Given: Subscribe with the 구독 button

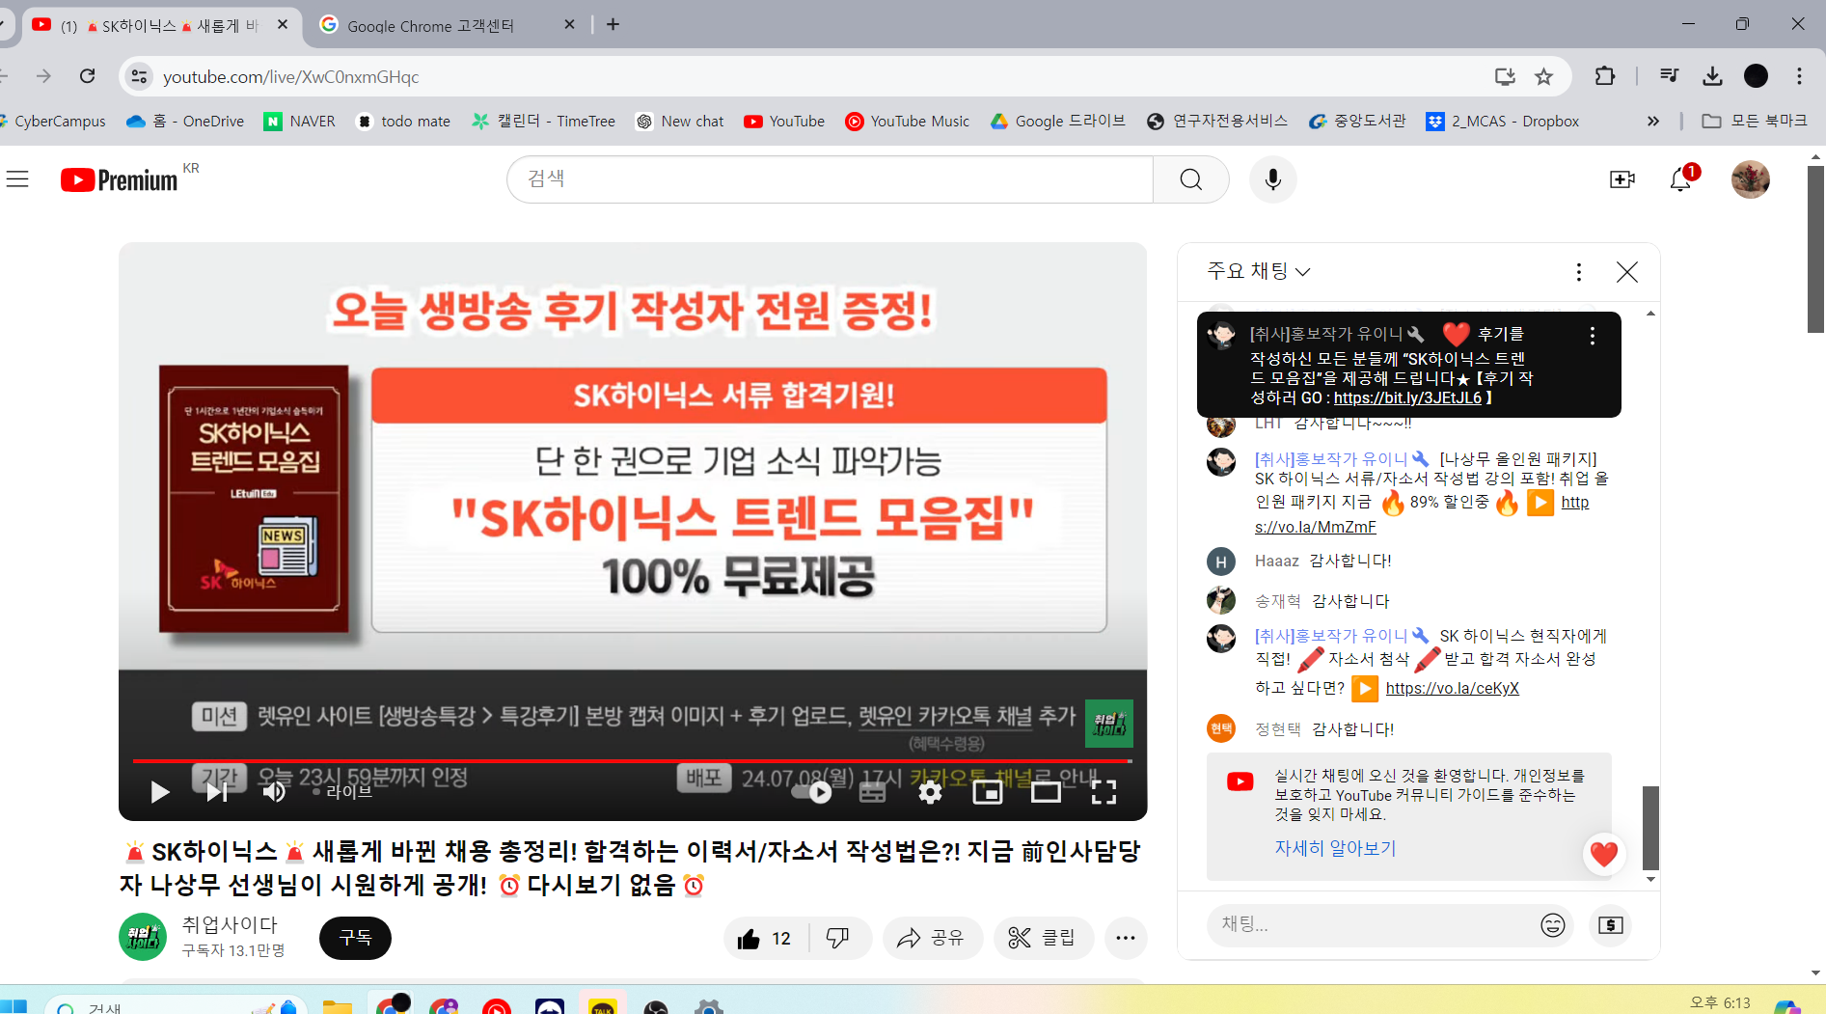Looking at the screenshot, I should [x=355, y=938].
